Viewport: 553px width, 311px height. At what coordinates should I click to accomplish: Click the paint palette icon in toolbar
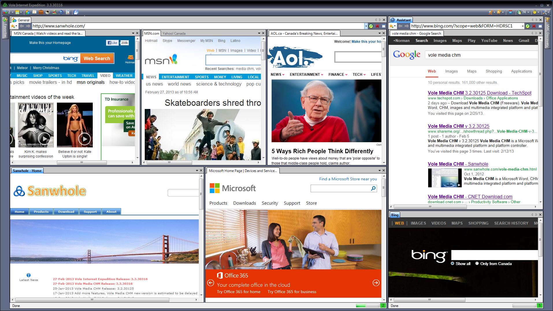click(499, 12)
